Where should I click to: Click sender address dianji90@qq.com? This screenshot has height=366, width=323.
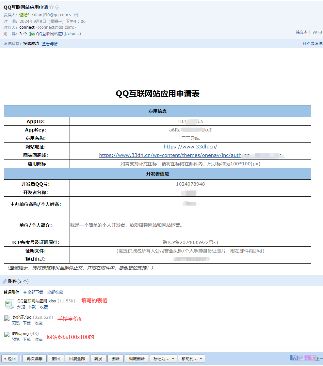point(51,15)
